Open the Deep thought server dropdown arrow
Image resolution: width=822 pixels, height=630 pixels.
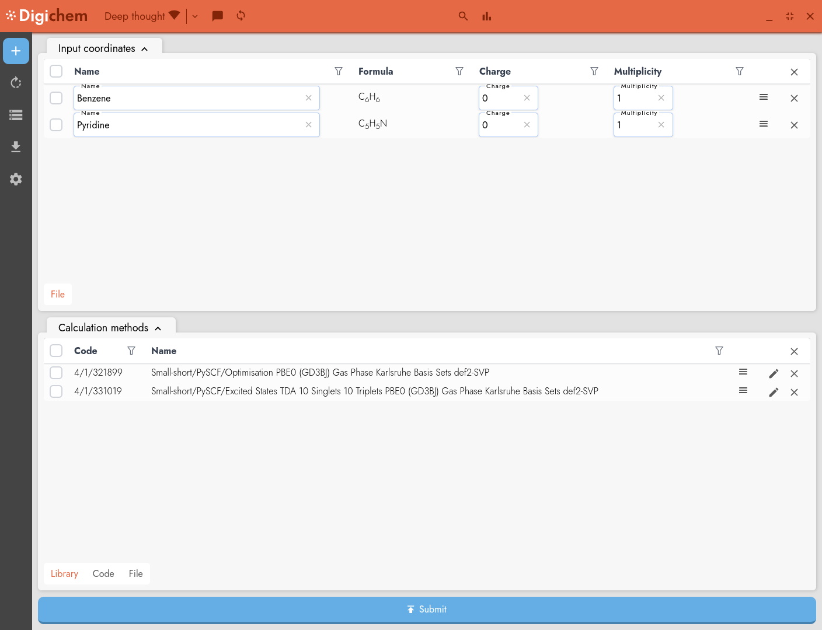point(195,16)
